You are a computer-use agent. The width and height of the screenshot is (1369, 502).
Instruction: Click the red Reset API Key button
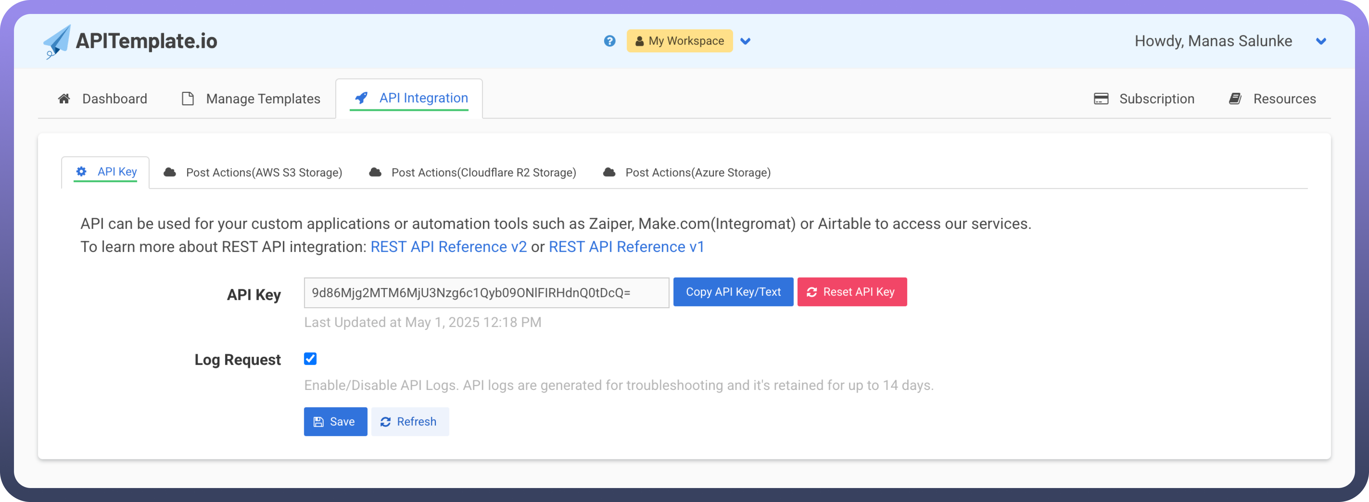[x=851, y=291]
